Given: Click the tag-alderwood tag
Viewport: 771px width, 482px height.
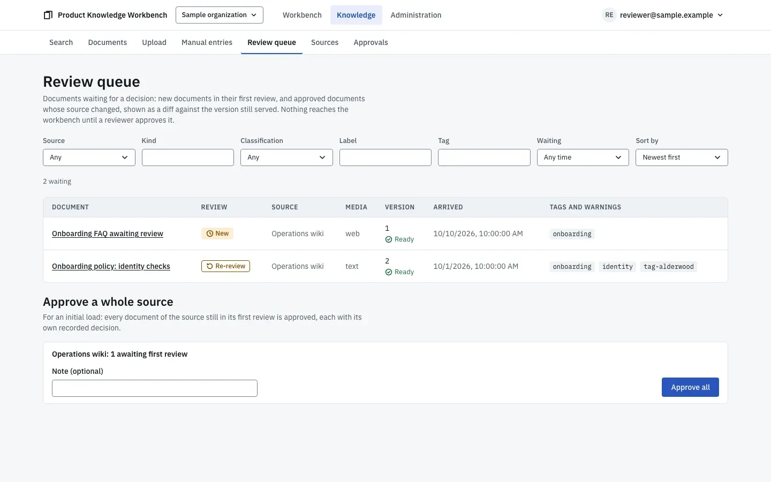Looking at the screenshot, I should (x=669, y=267).
